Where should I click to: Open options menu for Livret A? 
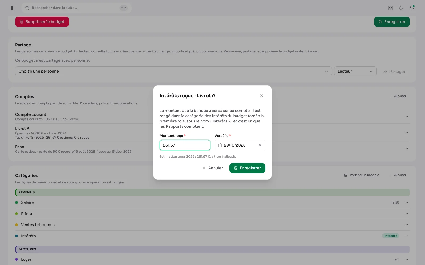[406, 132]
